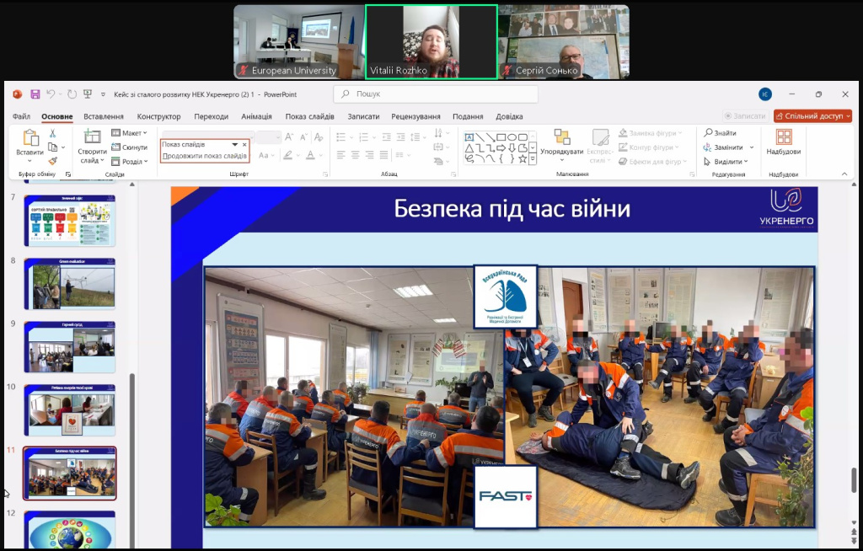
Task: Start slideshow from the quick access toolbar
Action: tap(88, 94)
